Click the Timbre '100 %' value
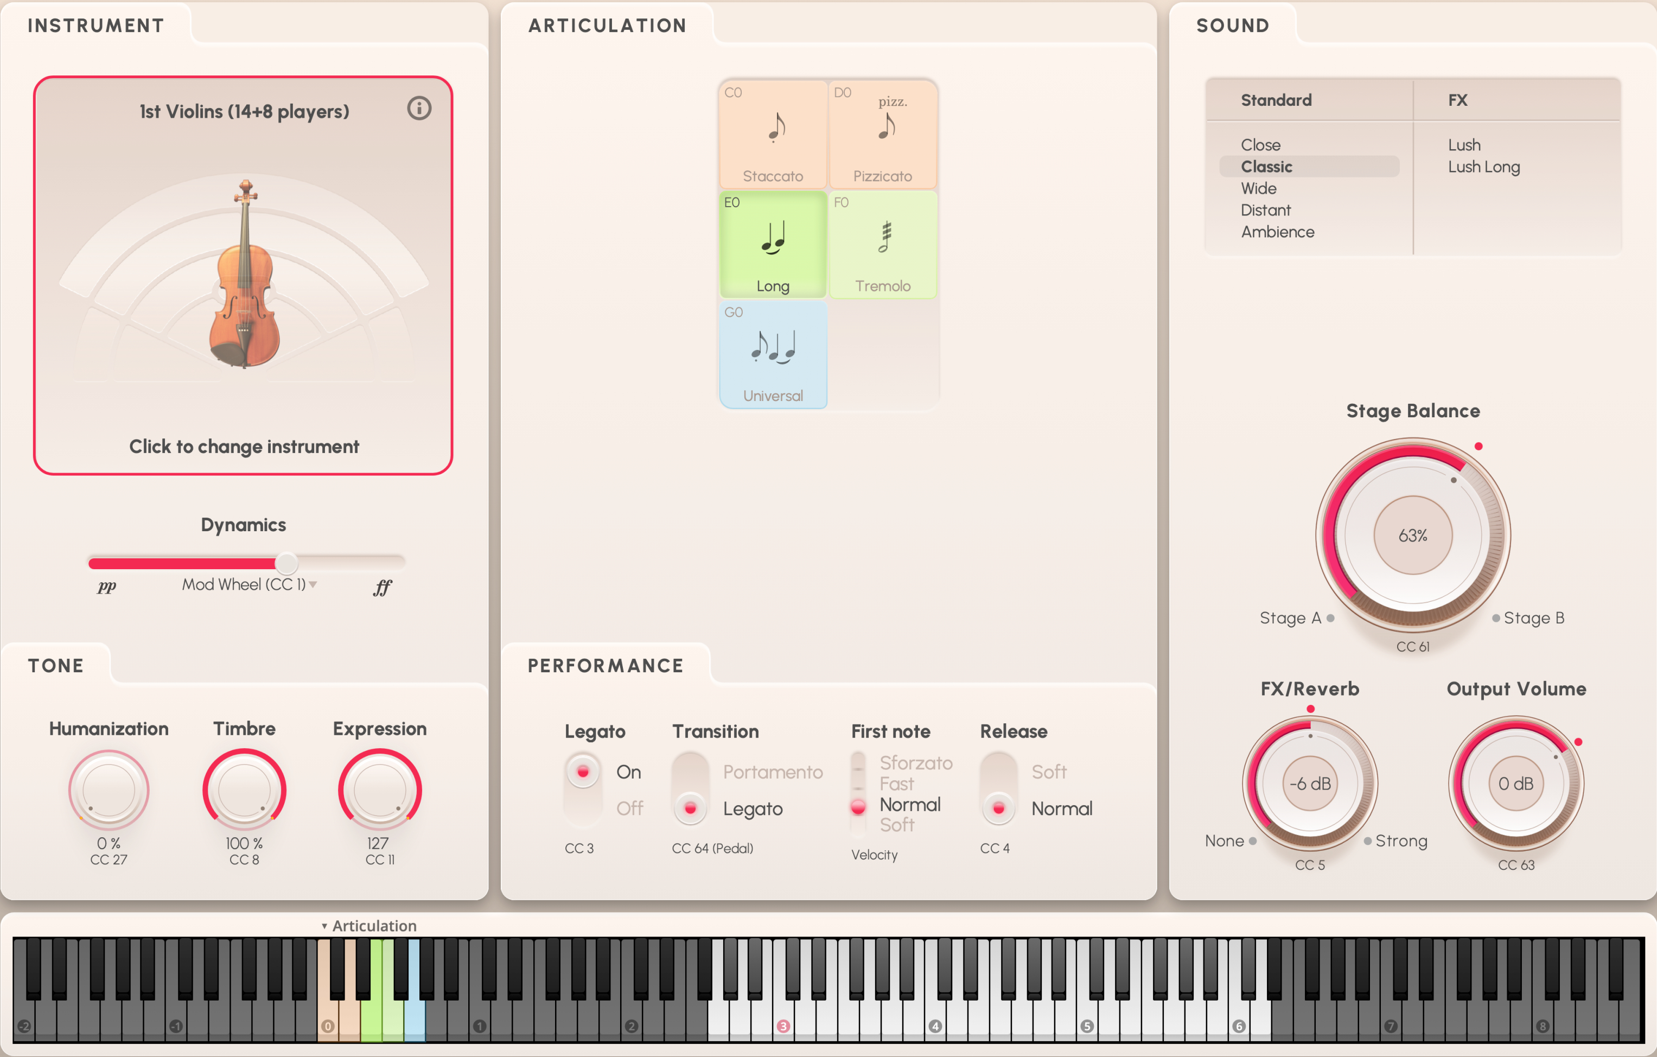 pyautogui.click(x=244, y=843)
